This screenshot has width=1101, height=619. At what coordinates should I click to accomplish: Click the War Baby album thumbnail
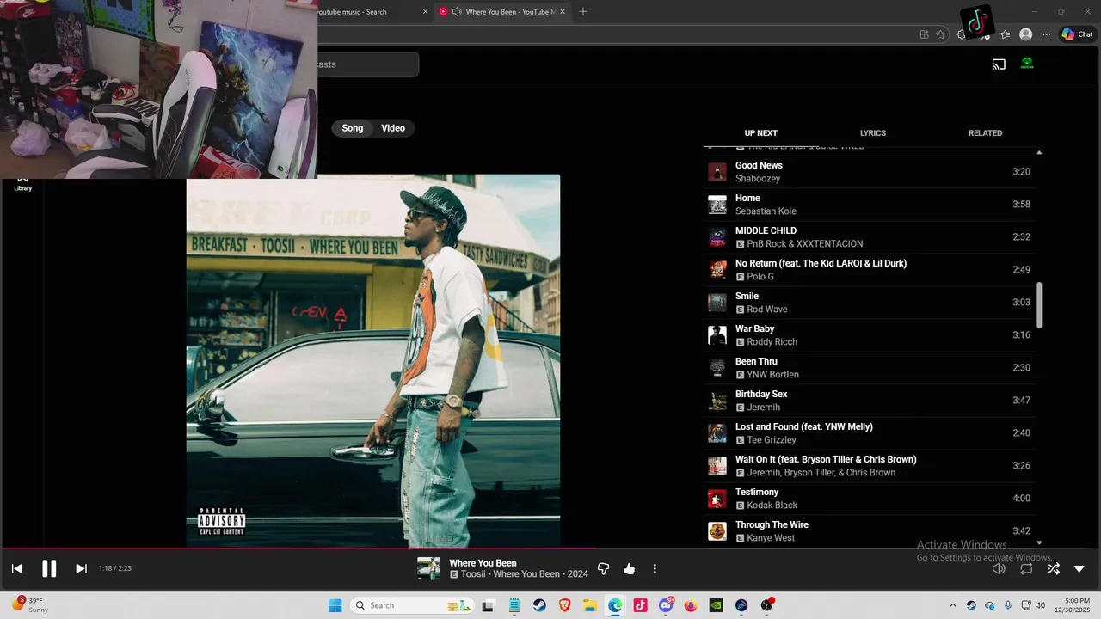(x=717, y=335)
